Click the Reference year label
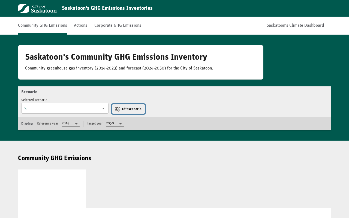The image size is (349, 218). [47, 123]
